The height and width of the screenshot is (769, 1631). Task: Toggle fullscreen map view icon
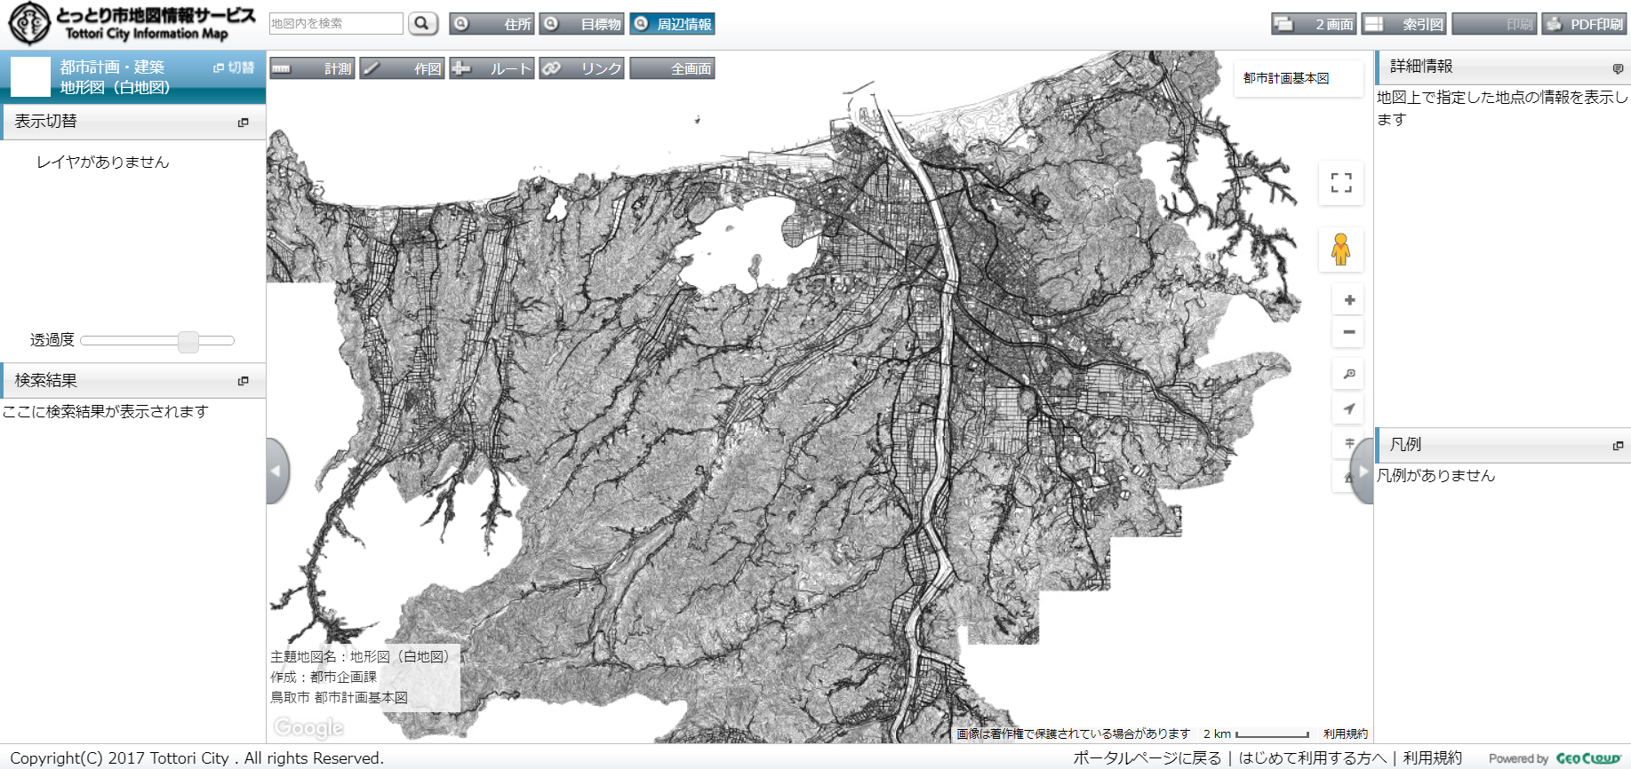(x=1341, y=183)
